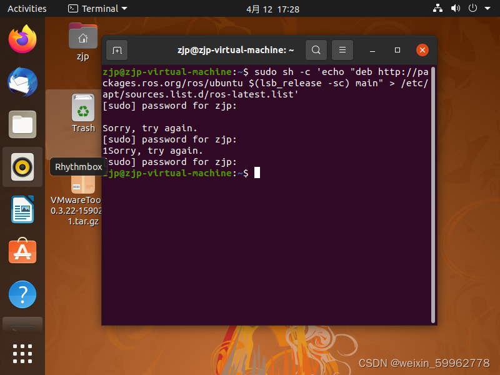Open Ubuntu Software center
The width and height of the screenshot is (500, 375).
pyautogui.click(x=22, y=251)
